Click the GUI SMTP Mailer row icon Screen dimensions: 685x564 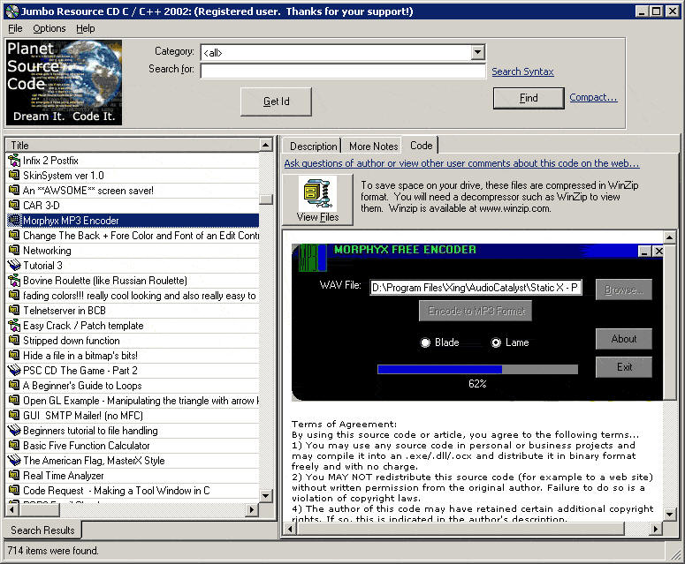pyautogui.click(x=14, y=415)
